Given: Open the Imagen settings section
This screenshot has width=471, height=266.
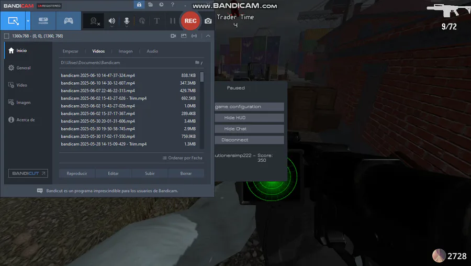Looking at the screenshot, I should [x=28, y=103].
